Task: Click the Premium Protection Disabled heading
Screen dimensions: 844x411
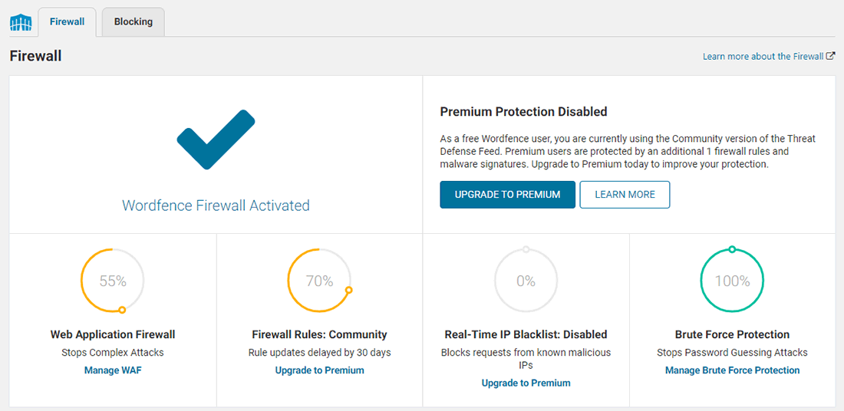Action: (x=523, y=112)
